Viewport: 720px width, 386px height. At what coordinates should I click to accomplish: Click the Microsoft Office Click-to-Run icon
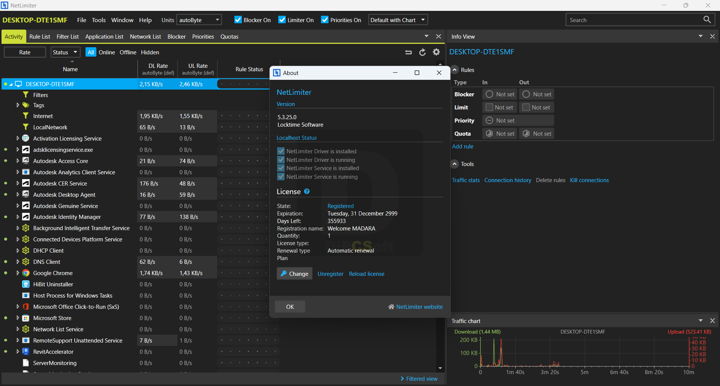26,307
